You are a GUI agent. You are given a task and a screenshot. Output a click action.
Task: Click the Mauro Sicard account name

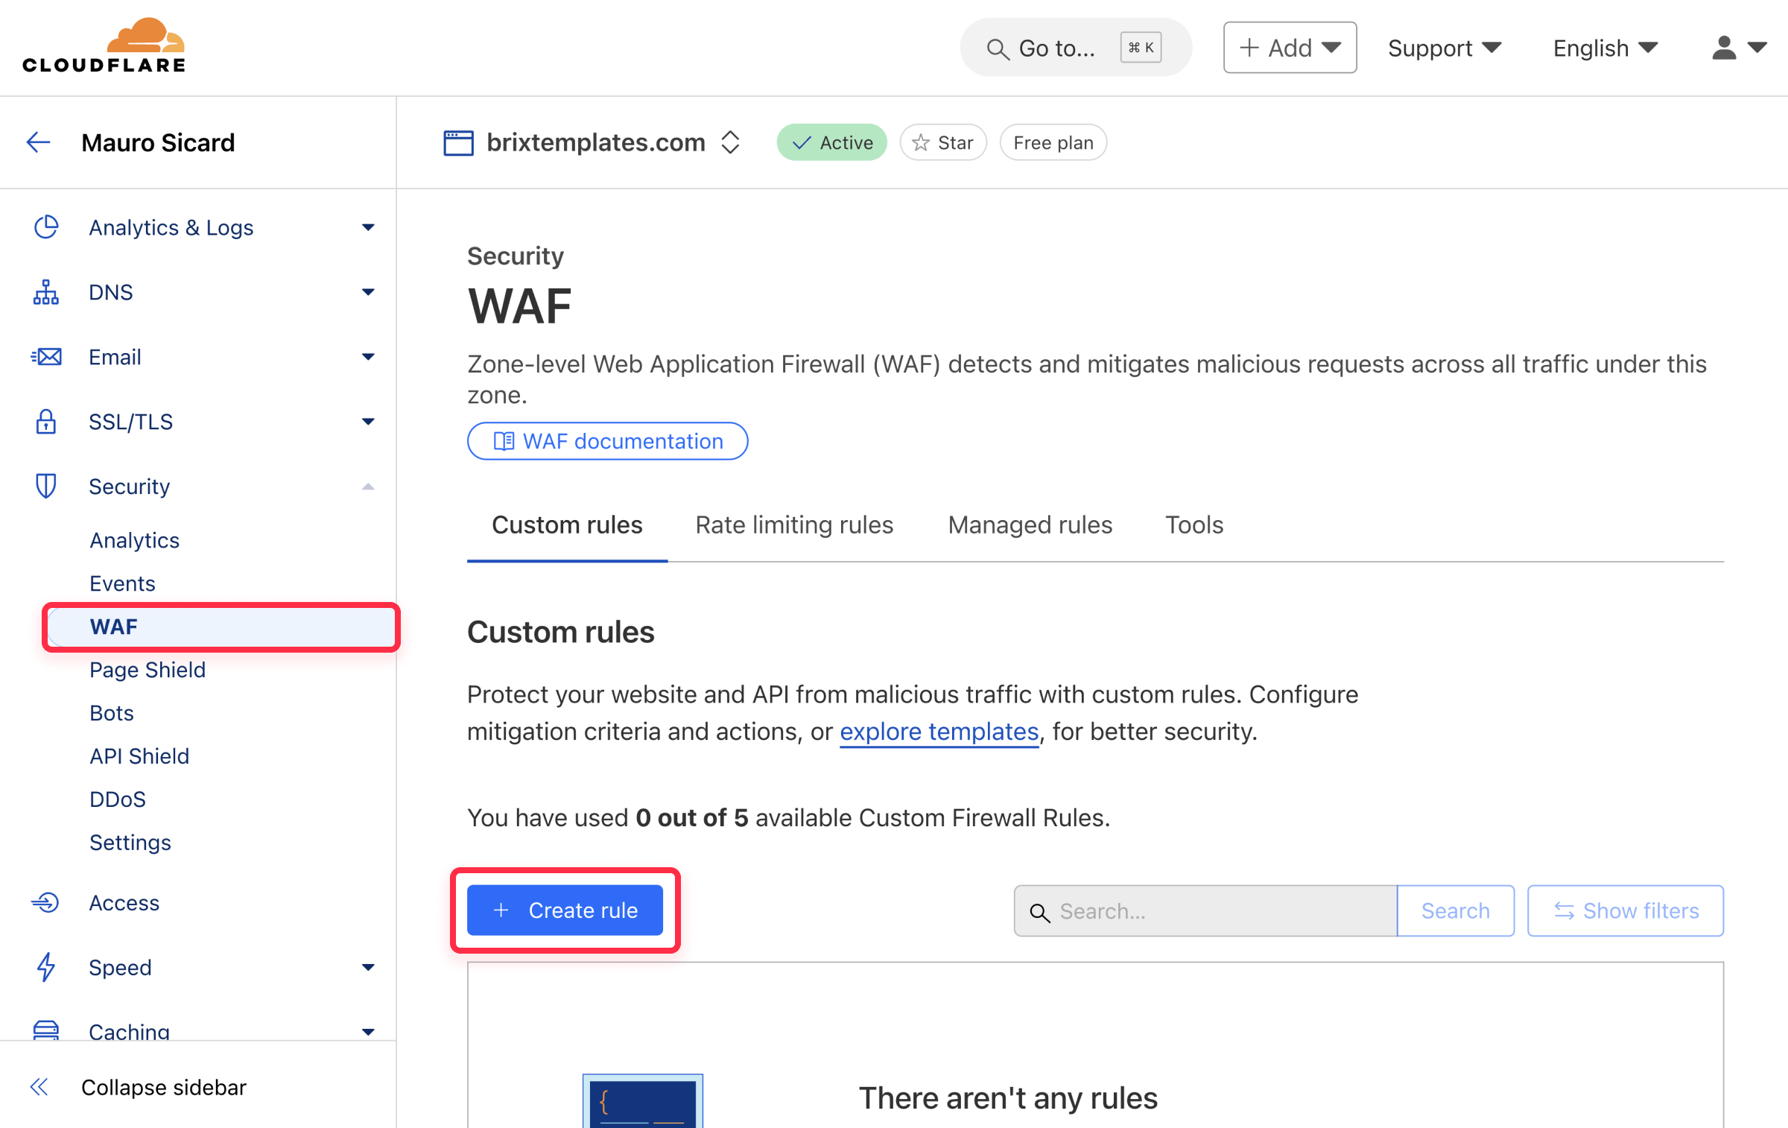point(158,142)
